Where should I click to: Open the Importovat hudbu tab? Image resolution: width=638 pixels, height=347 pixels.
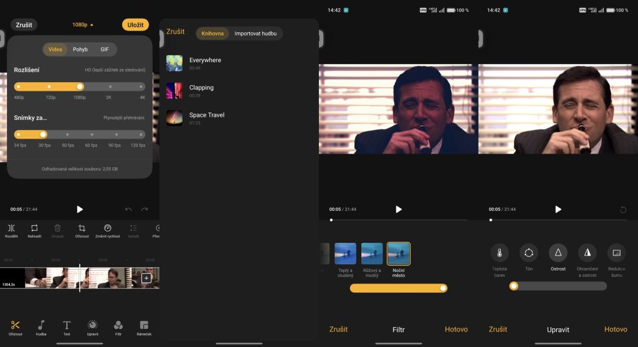(x=255, y=34)
